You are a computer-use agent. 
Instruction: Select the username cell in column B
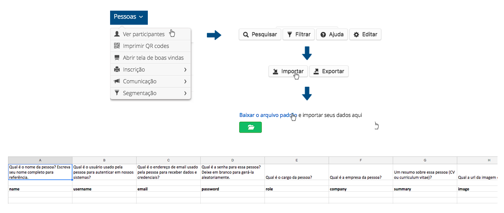click(104, 189)
